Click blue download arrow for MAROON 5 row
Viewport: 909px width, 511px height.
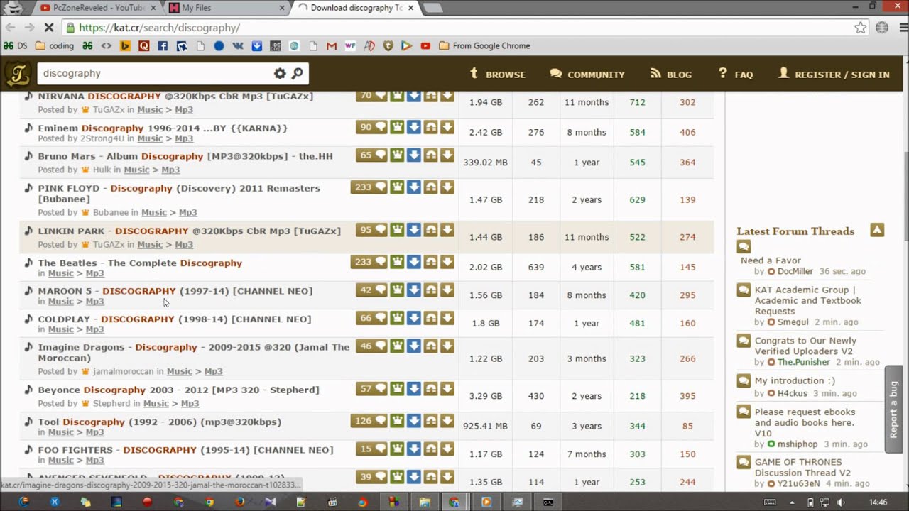[x=413, y=290]
